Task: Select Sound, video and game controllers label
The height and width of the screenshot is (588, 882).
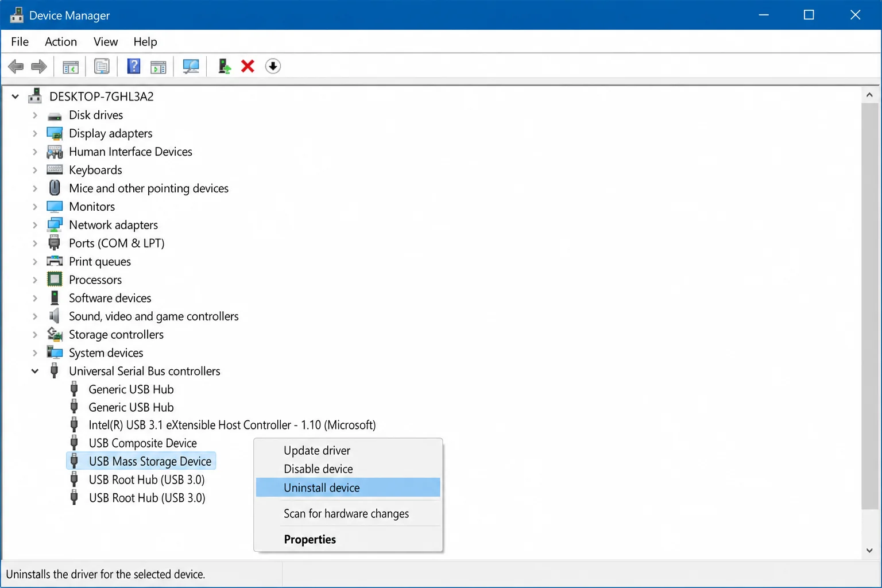Action: (x=154, y=316)
